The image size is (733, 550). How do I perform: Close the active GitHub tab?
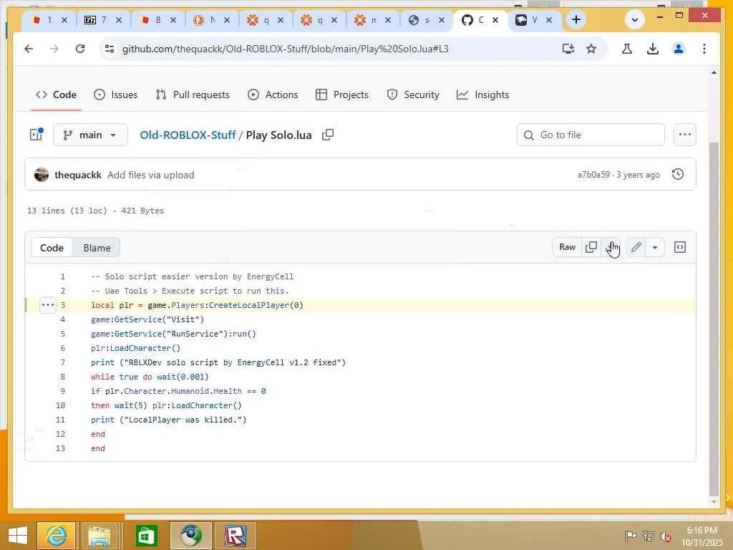pyautogui.click(x=495, y=19)
